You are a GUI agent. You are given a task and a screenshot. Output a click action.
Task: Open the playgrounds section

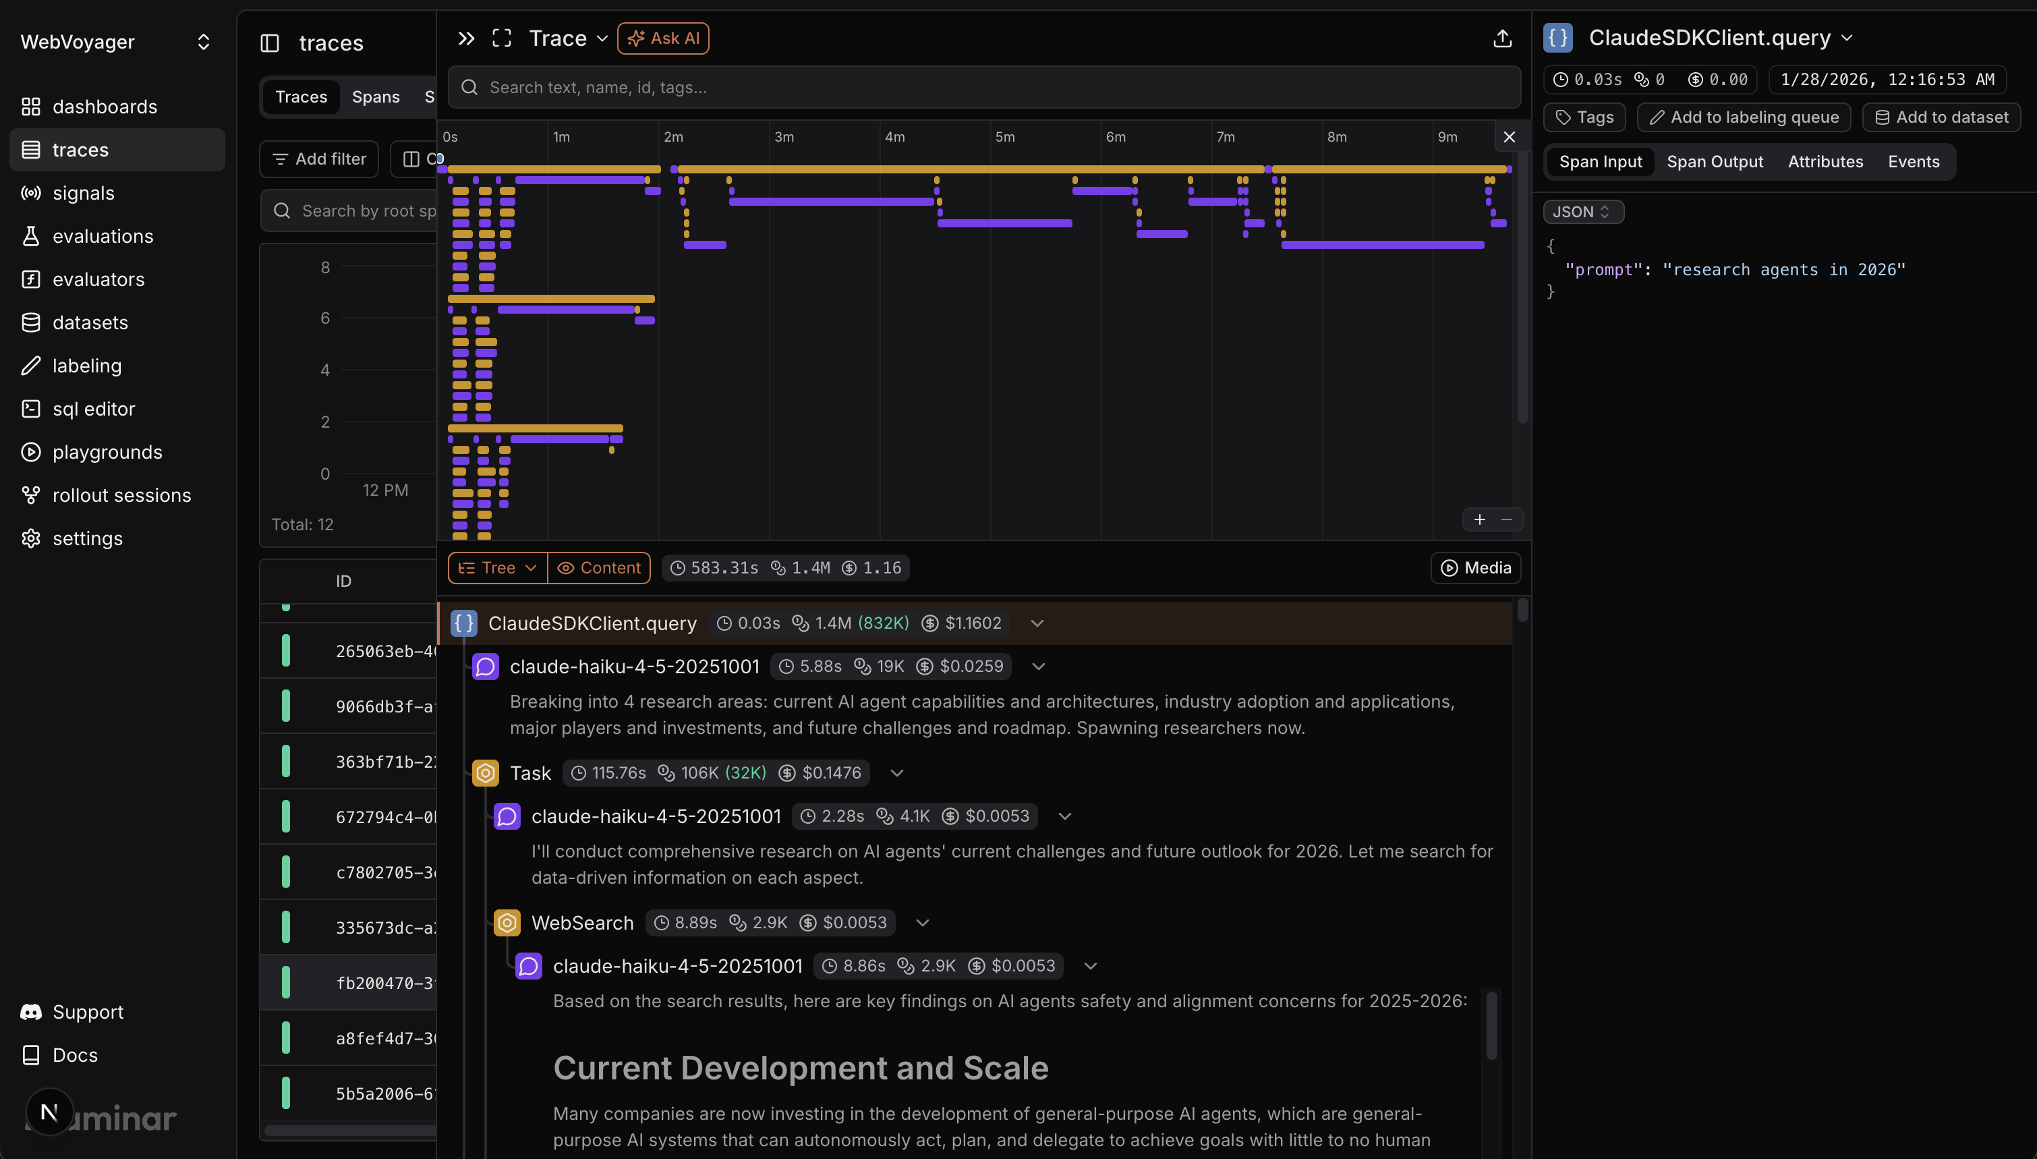point(107,451)
